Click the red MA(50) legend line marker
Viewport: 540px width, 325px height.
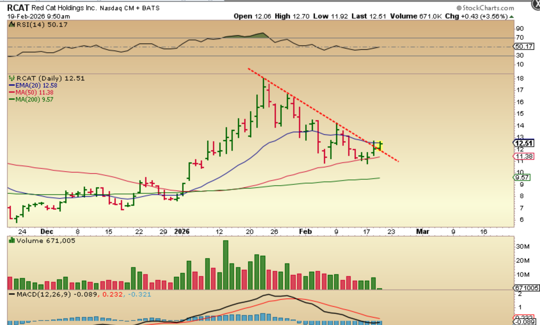(x=12, y=92)
